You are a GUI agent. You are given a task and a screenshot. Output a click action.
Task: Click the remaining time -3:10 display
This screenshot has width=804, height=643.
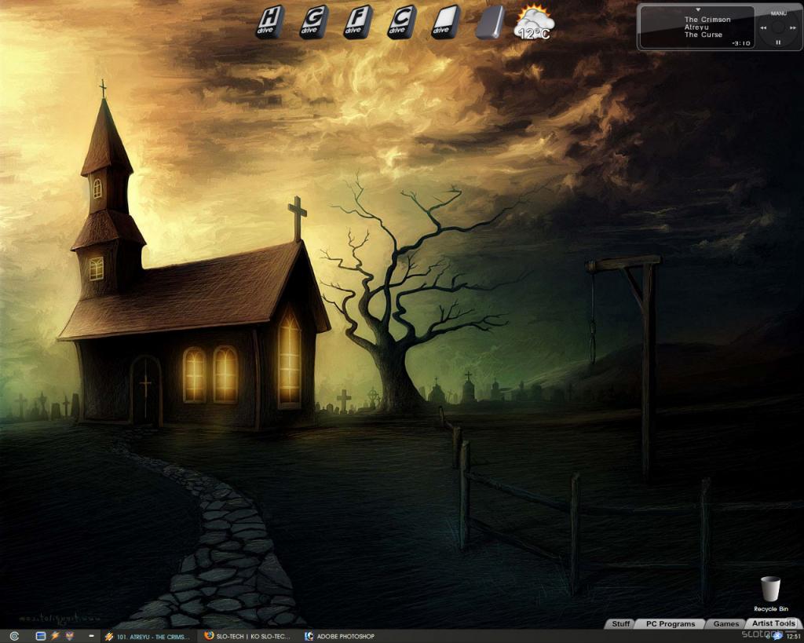pos(741,44)
